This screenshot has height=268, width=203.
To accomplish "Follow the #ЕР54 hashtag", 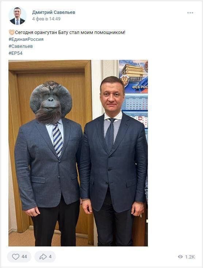I will tap(15, 53).
